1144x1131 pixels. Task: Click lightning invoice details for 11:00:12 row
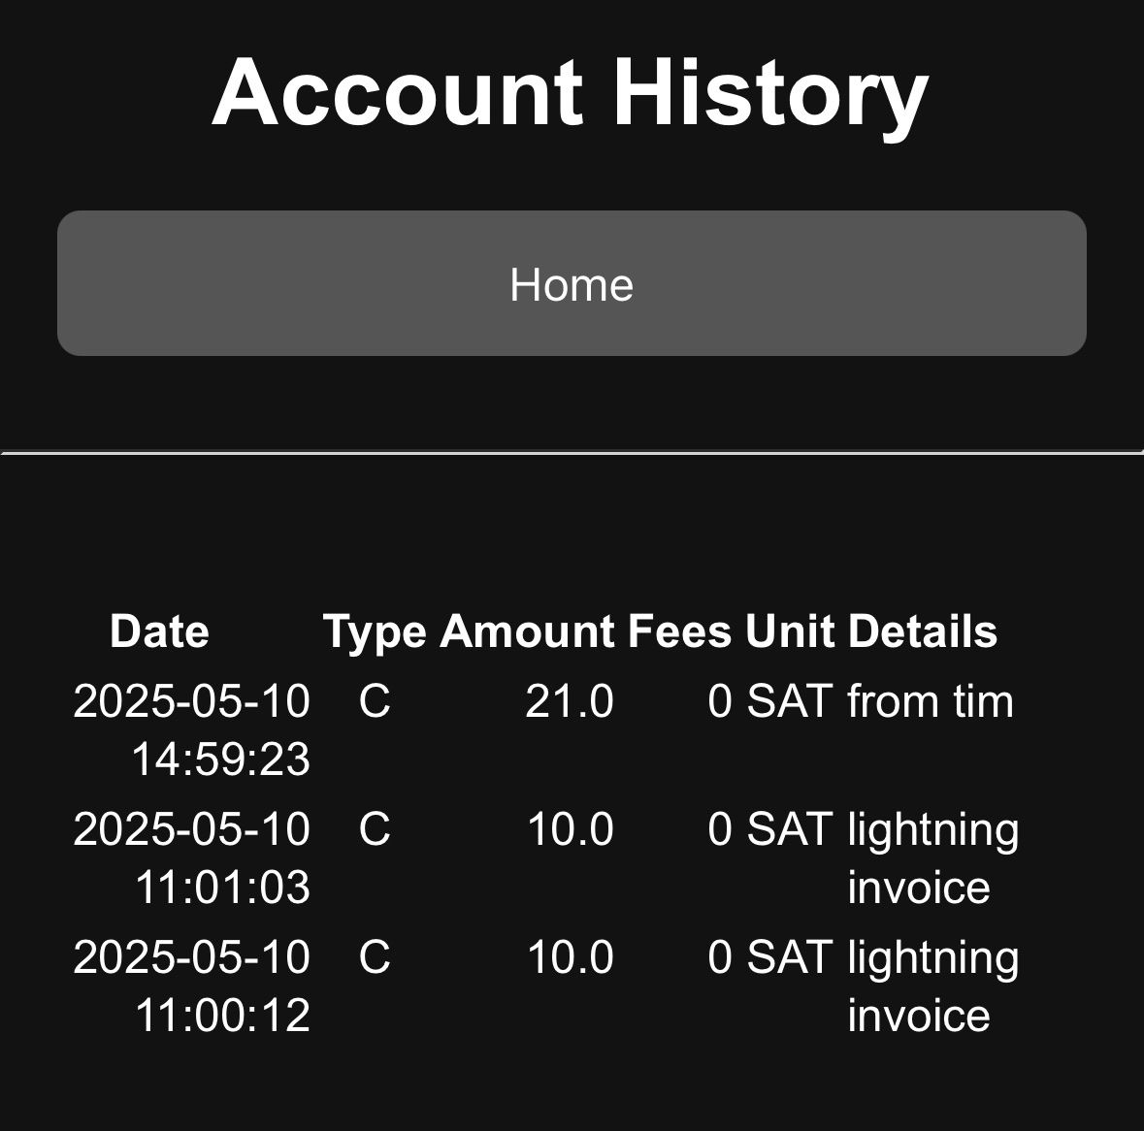[933, 986]
